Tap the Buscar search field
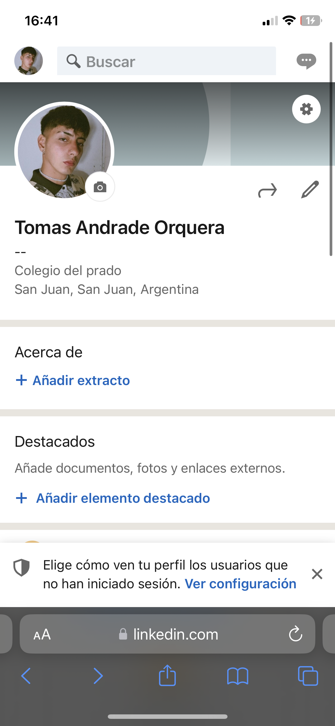Screen dimensions: 335x726 [167, 61]
